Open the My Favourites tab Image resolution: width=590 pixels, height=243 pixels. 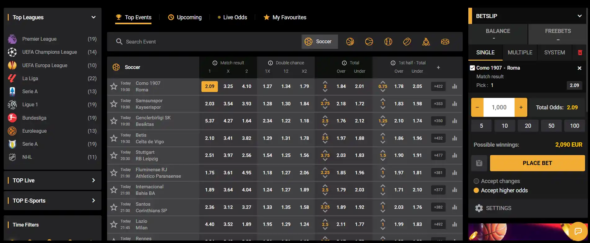[285, 17]
